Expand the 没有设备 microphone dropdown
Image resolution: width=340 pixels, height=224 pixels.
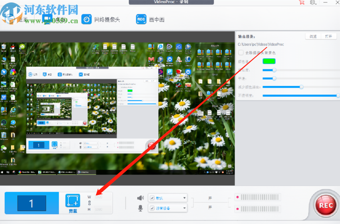(184, 208)
